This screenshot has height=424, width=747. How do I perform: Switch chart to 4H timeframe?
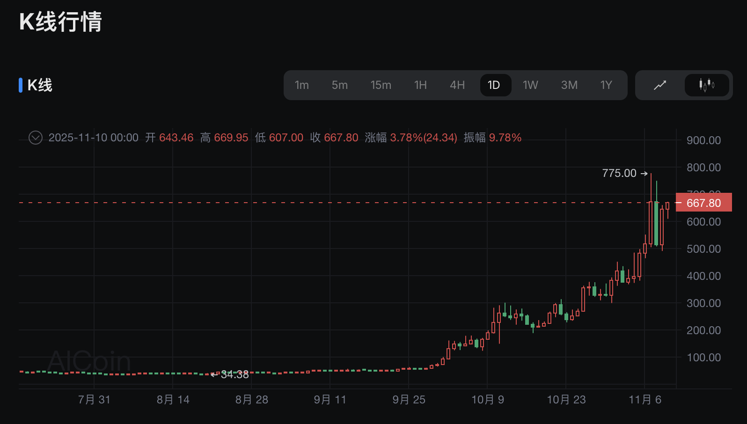[457, 85]
